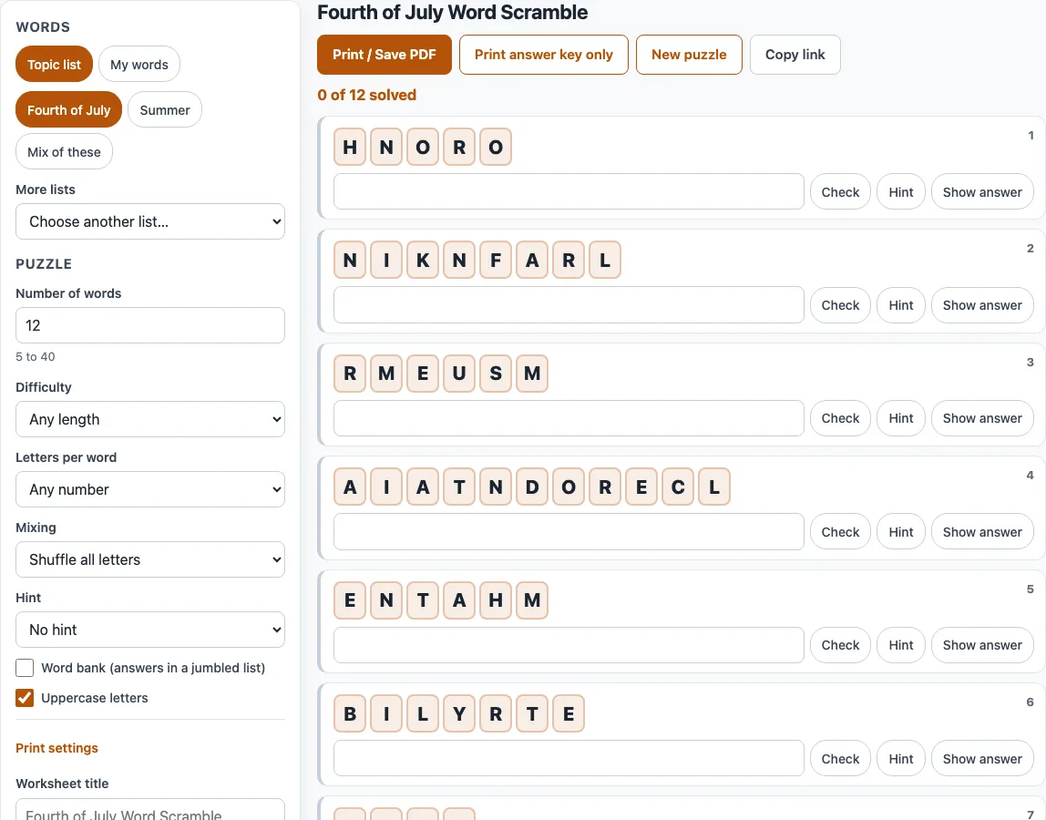The height and width of the screenshot is (820, 1046).
Task: Show answer for NIKNFARL
Action: pos(982,305)
